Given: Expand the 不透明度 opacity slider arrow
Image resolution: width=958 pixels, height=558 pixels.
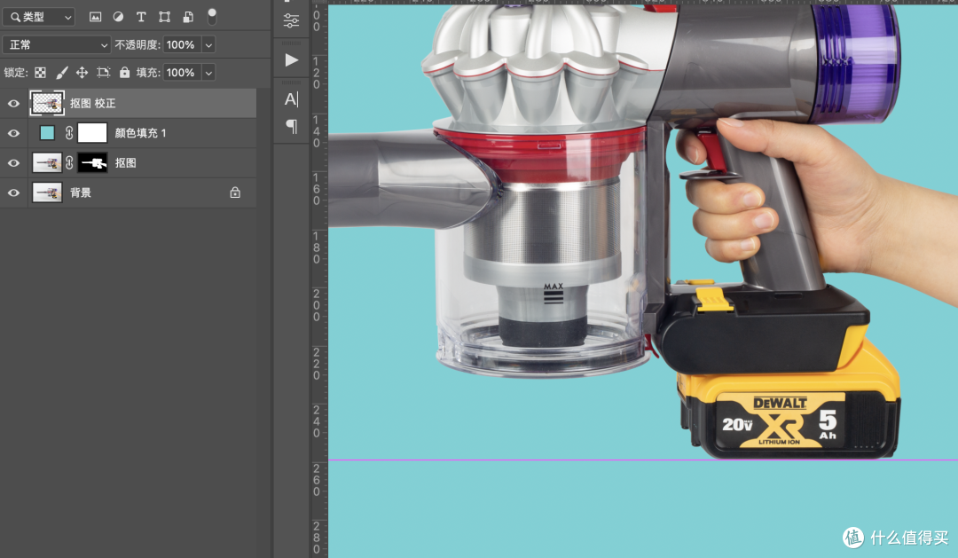Looking at the screenshot, I should 208,44.
